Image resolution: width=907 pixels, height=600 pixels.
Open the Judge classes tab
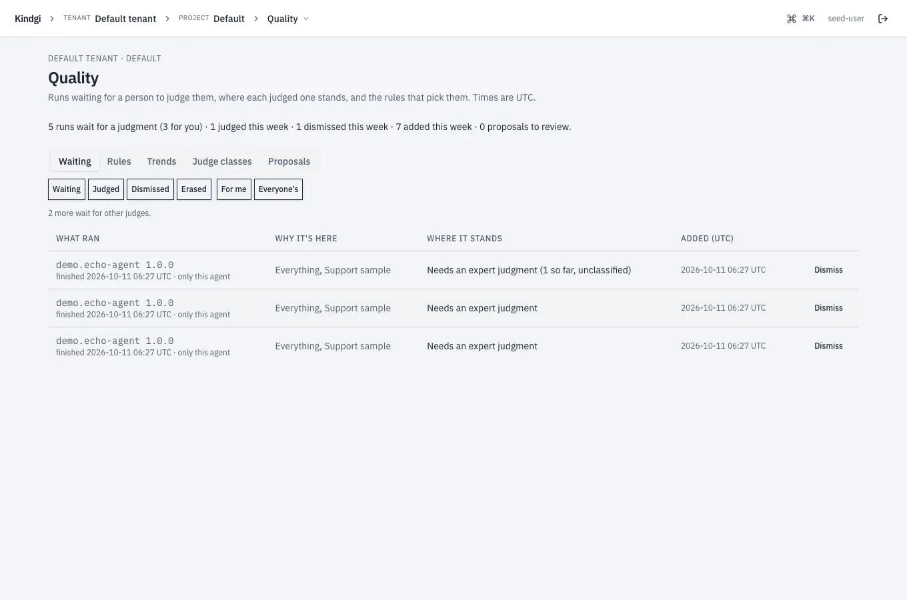(222, 161)
